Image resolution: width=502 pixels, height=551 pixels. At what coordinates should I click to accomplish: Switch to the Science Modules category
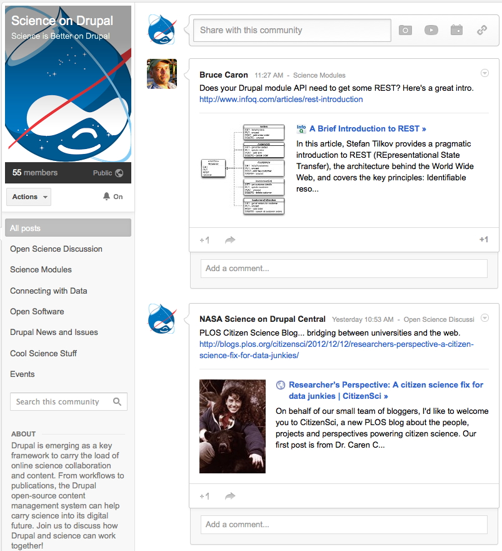coord(39,269)
